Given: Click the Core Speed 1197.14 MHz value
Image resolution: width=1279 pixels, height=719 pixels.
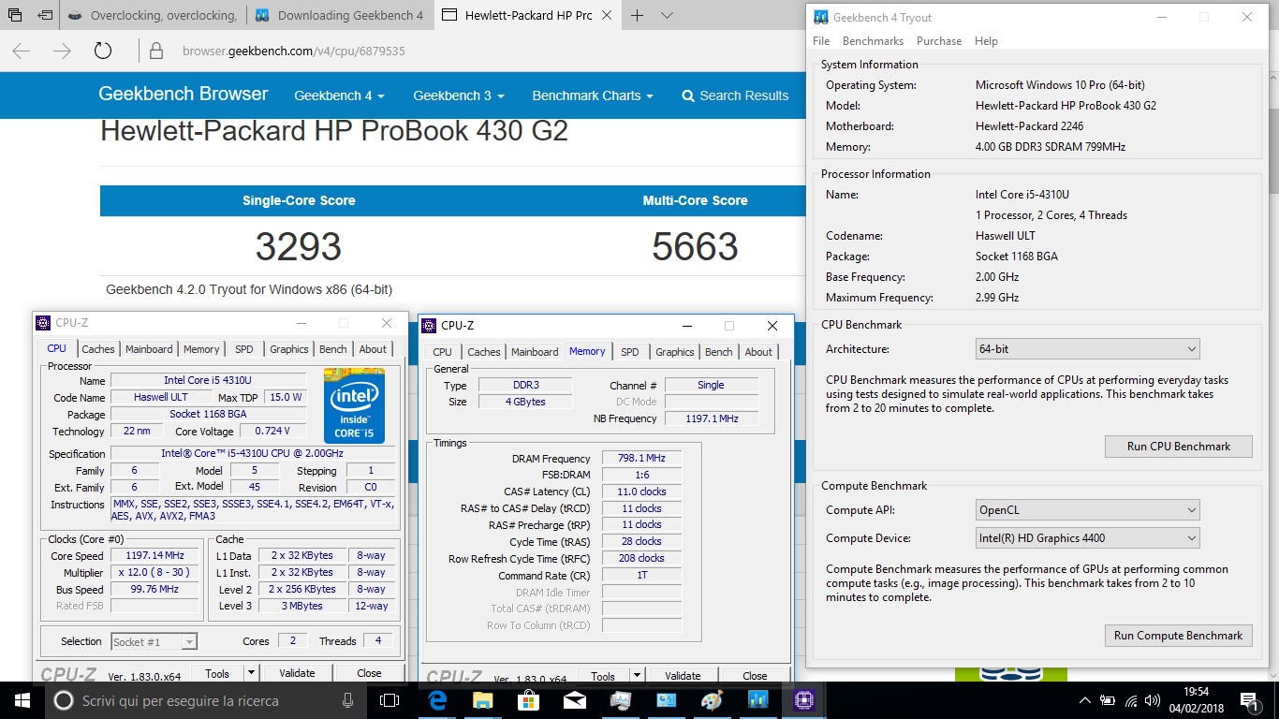Looking at the screenshot, I should point(155,555).
